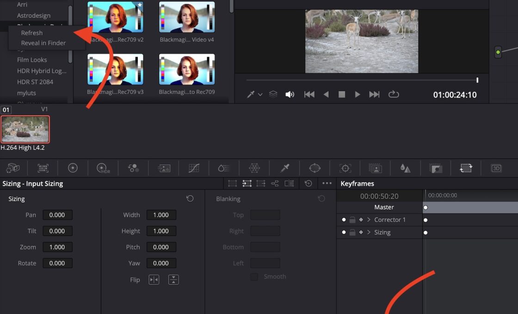Click the Zoom value field

coord(57,247)
